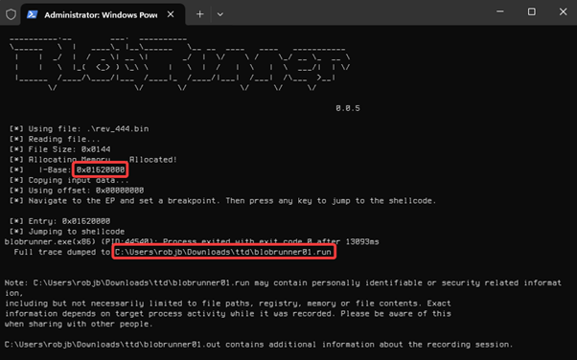This screenshot has height=360, width=577.
Task: Open a new tab with plus button
Action: [x=199, y=14]
